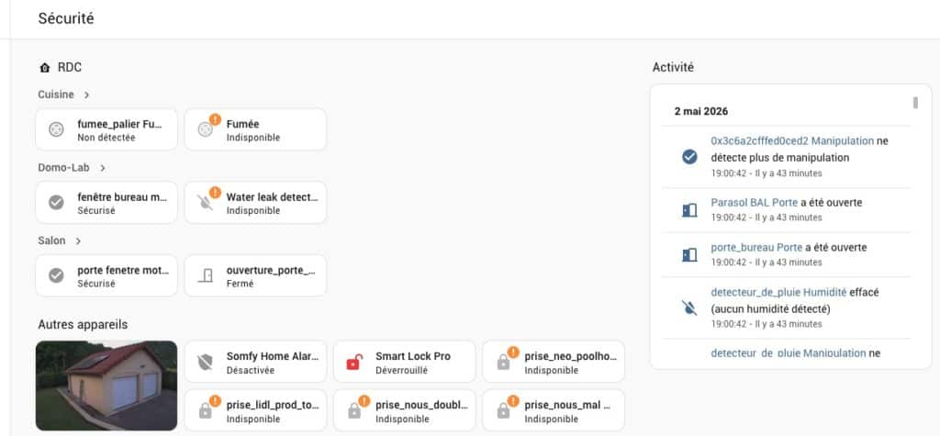Image resolution: width=940 pixels, height=436 pixels.
Task: Click the unavailable Fumée smoke sensor icon
Action: point(205,129)
